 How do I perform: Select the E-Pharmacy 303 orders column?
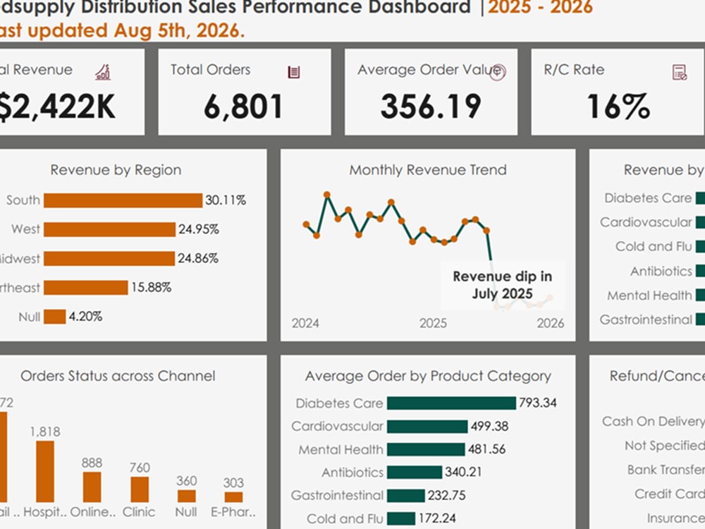point(234,497)
